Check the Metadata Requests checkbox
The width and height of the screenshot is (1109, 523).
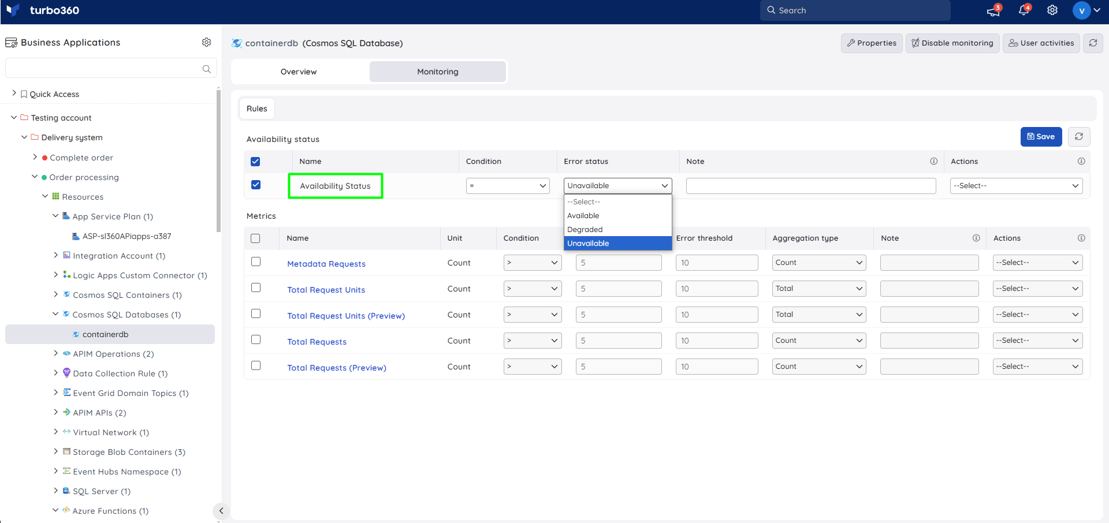[x=256, y=261]
